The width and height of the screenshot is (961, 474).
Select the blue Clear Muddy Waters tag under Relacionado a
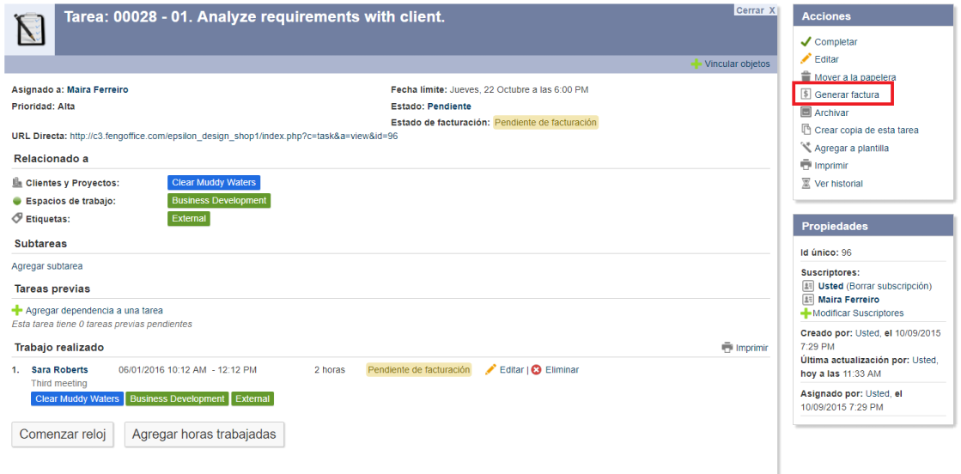(213, 183)
